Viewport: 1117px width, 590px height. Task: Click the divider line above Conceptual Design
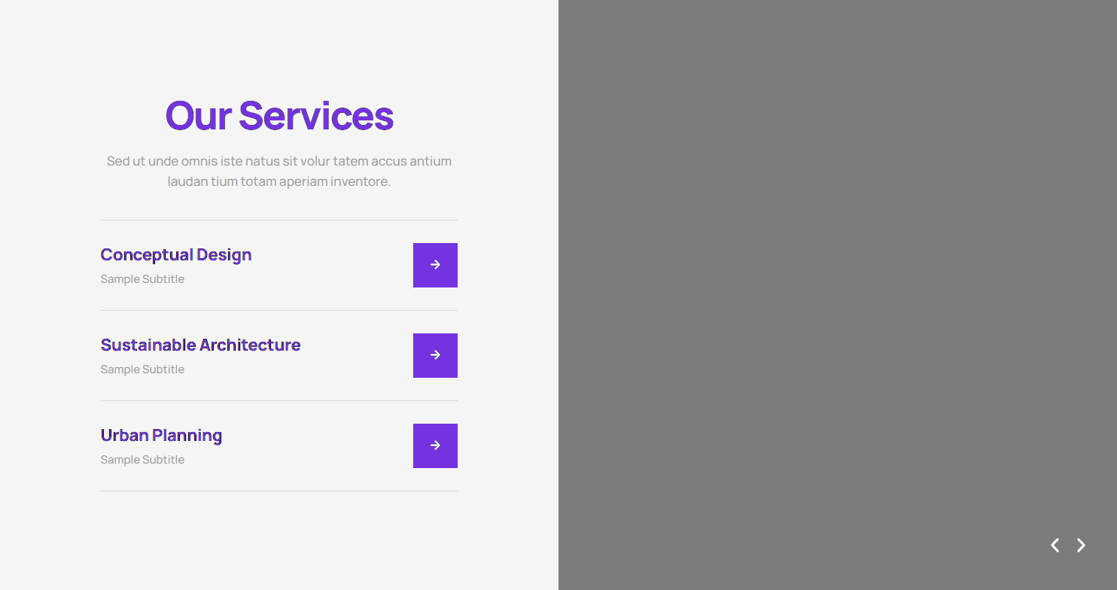278,220
